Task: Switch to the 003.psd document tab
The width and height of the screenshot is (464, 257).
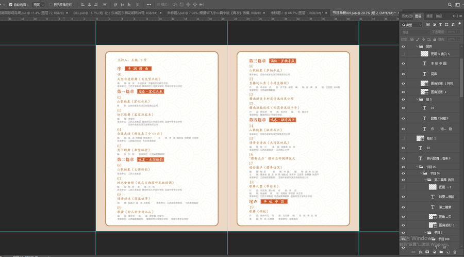Action: 115,13
